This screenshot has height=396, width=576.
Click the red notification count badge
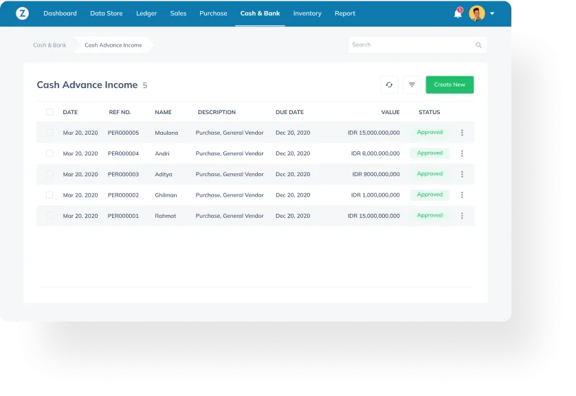460,10
